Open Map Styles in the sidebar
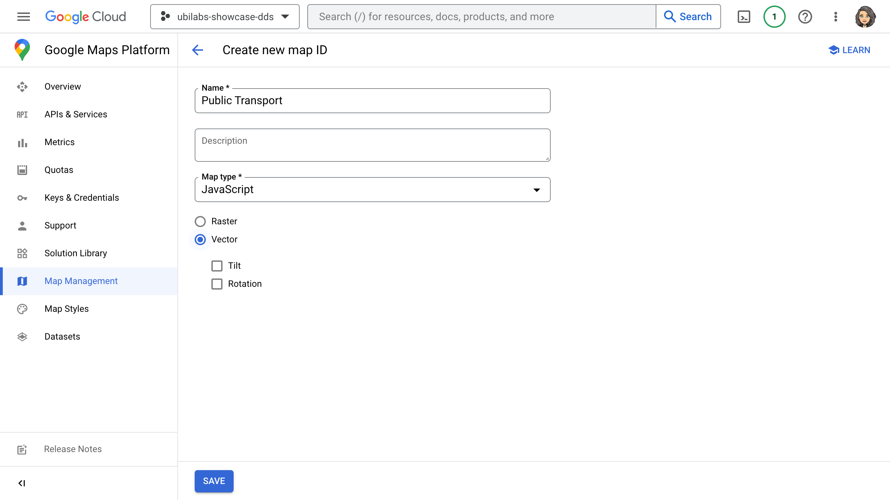Screen dimensions: 890x500 point(89,309)
